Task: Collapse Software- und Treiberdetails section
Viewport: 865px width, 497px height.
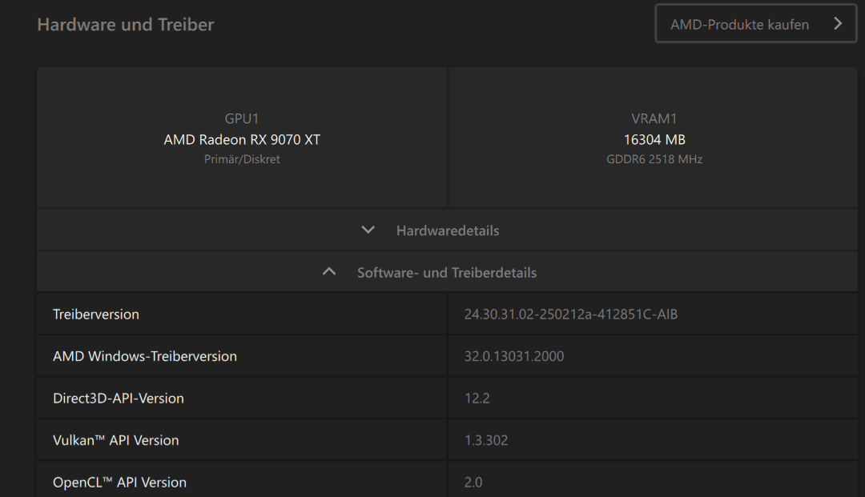Action: pos(446,273)
